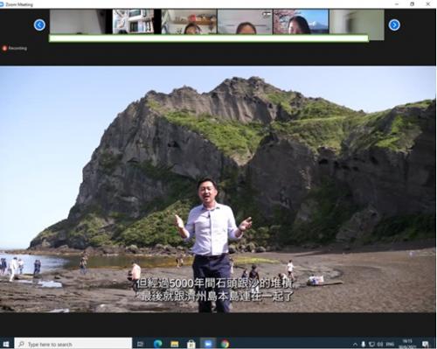This screenshot has width=437, height=349.
Task: Click the shared video of the man at the cliff
Action: 218,189
